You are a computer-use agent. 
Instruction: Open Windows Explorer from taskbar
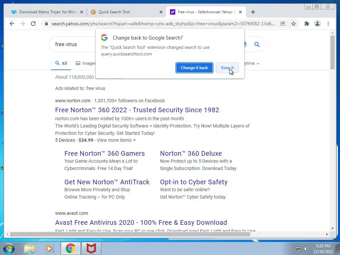coord(30,248)
